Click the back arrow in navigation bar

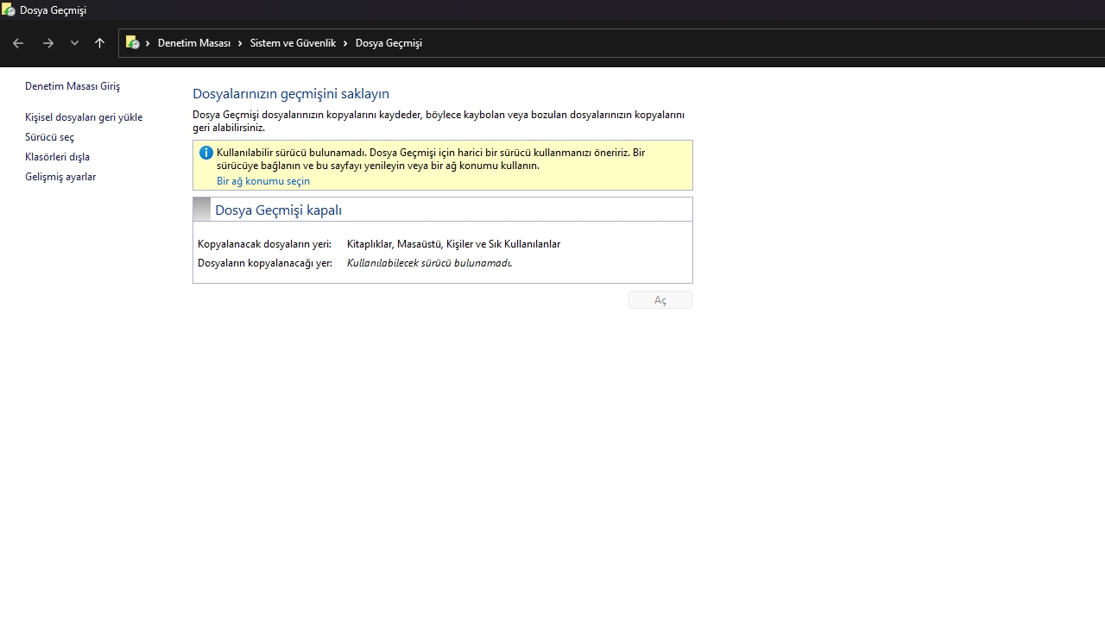click(x=18, y=43)
